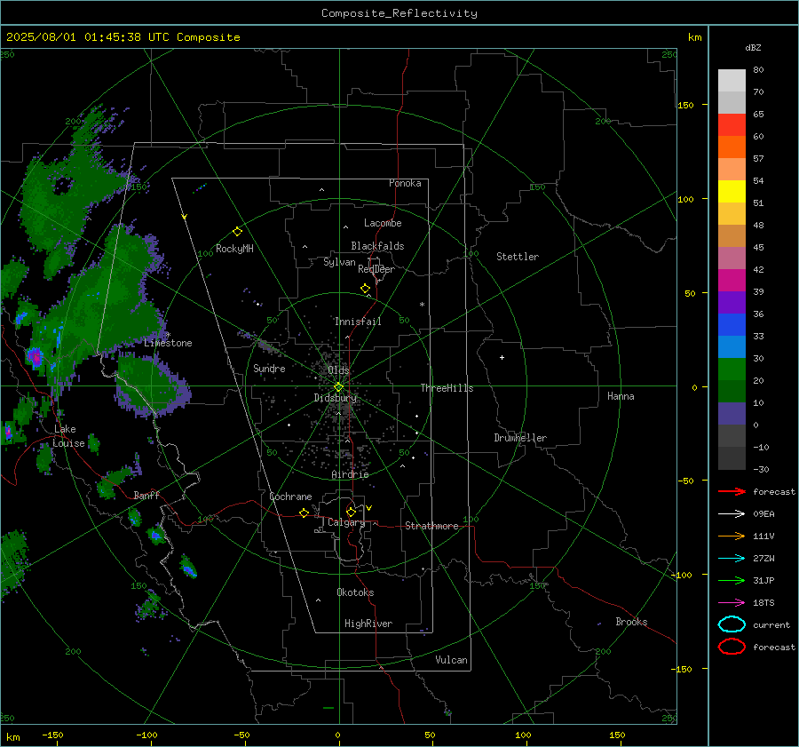Viewport: 799px width, 747px height.
Task: Click the dBZ legend heading
Action: [x=753, y=47]
